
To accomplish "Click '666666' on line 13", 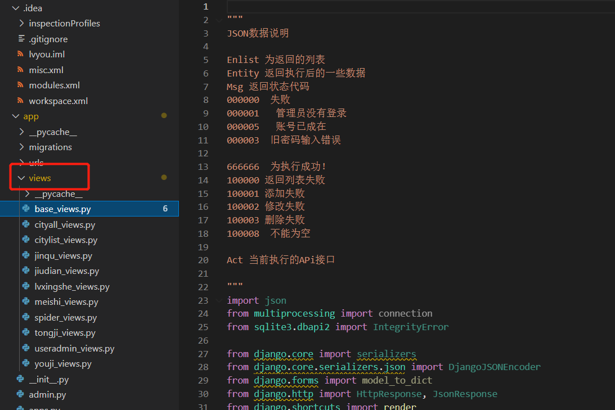I will (243, 166).
